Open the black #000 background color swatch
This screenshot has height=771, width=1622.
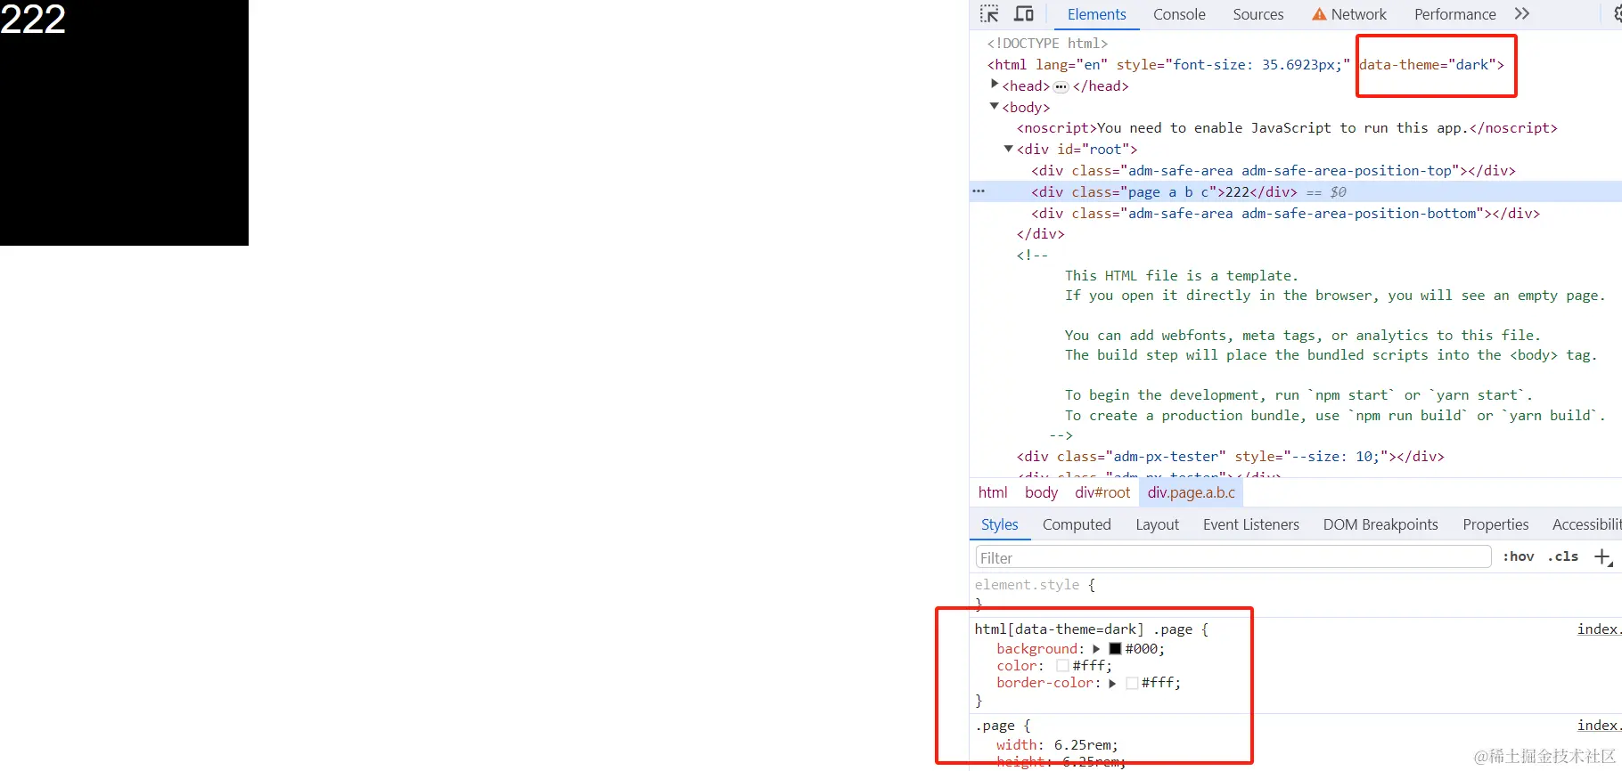point(1115,649)
